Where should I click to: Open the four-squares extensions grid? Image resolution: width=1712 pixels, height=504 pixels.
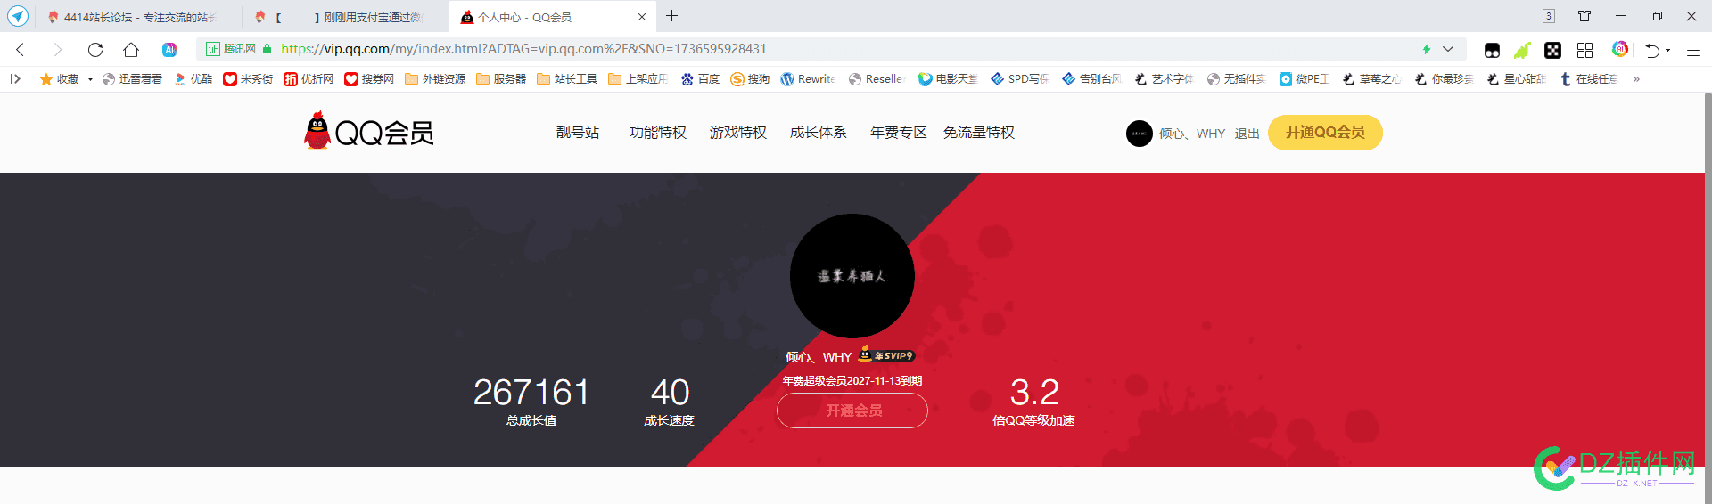(1584, 50)
